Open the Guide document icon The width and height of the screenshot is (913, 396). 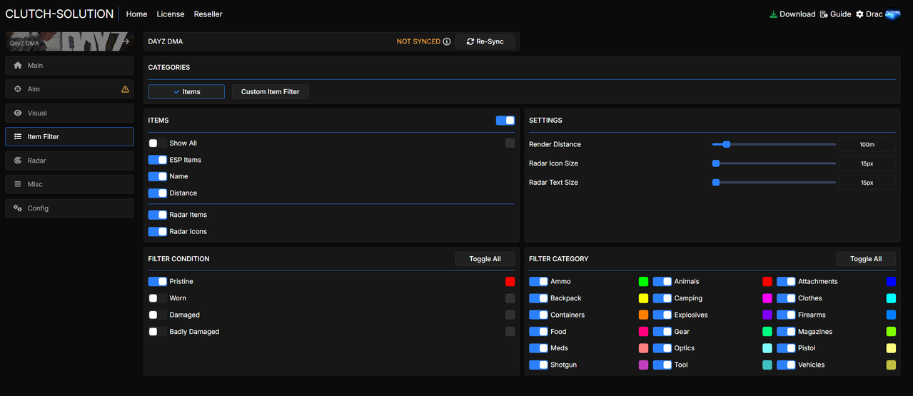824,14
